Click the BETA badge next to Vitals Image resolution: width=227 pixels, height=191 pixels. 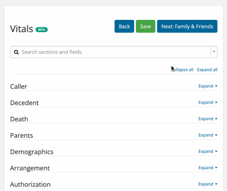point(41,30)
